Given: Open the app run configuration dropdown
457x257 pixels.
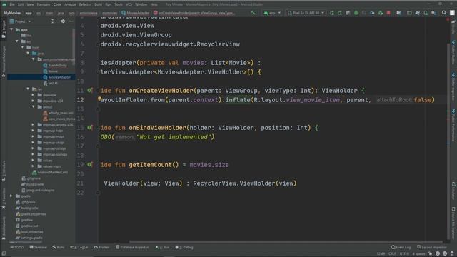Looking at the screenshot, I should (x=272, y=13).
